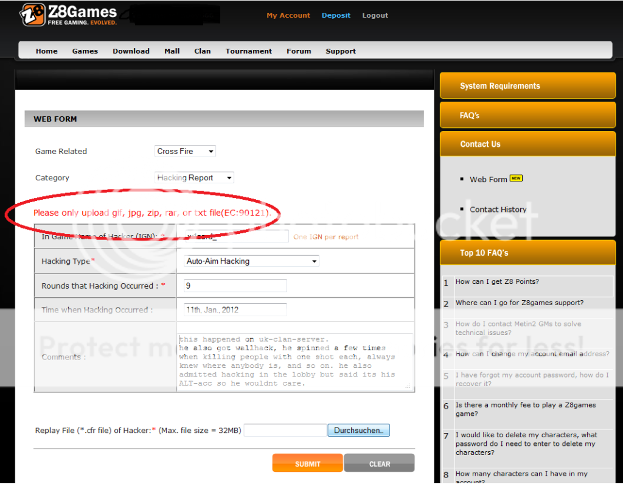The image size is (623, 486).
Task: Log out using the Logout link
Action: pyautogui.click(x=375, y=15)
